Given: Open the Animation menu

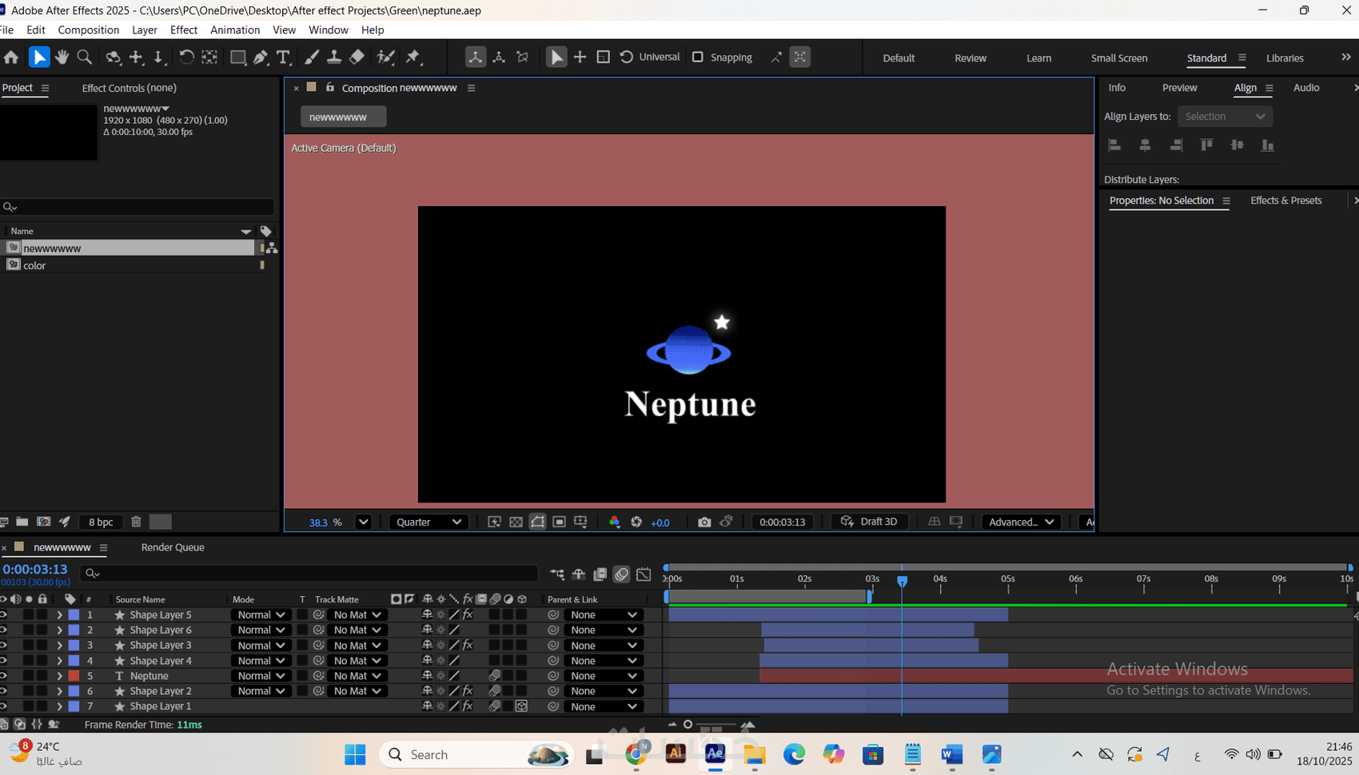Looking at the screenshot, I should [x=234, y=30].
